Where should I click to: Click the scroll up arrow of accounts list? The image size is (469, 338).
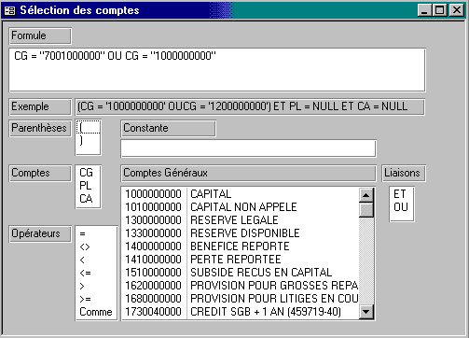(x=366, y=195)
